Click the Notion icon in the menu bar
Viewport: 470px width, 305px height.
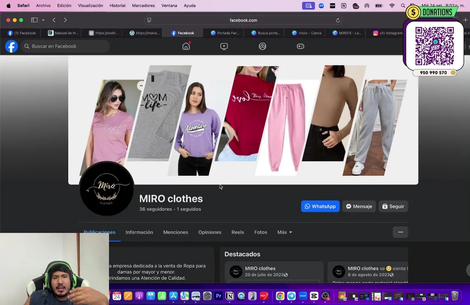point(343,6)
